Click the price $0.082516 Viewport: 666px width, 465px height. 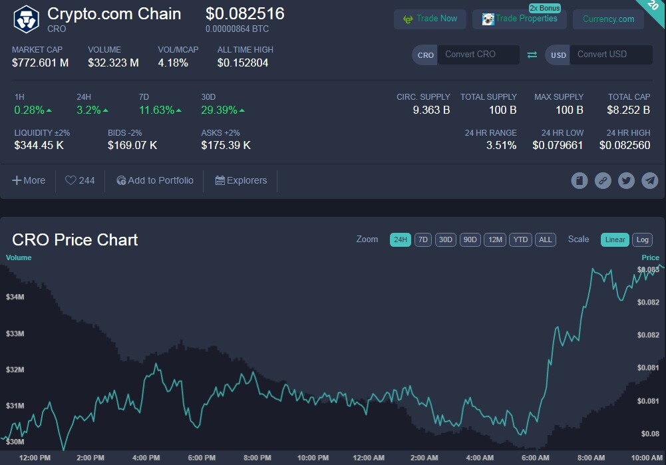pyautogui.click(x=245, y=13)
